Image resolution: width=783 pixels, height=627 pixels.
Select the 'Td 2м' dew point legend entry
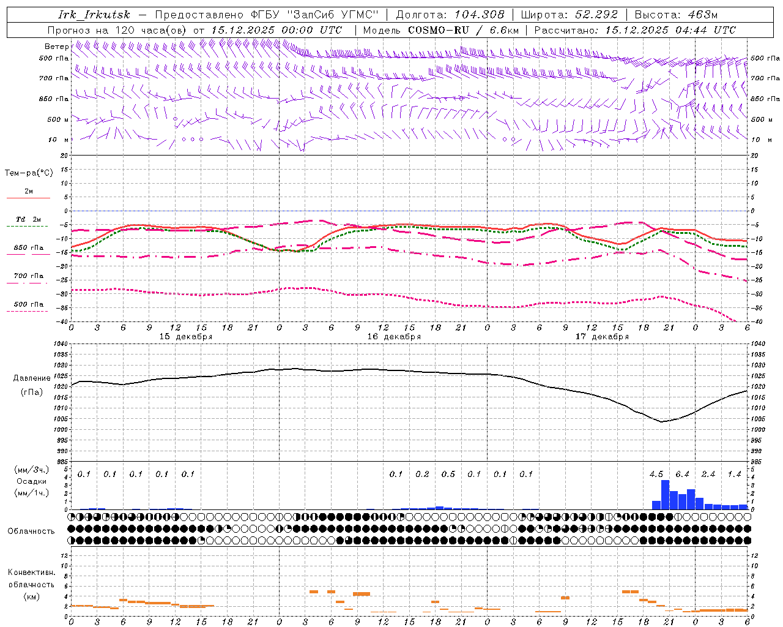[x=29, y=219]
